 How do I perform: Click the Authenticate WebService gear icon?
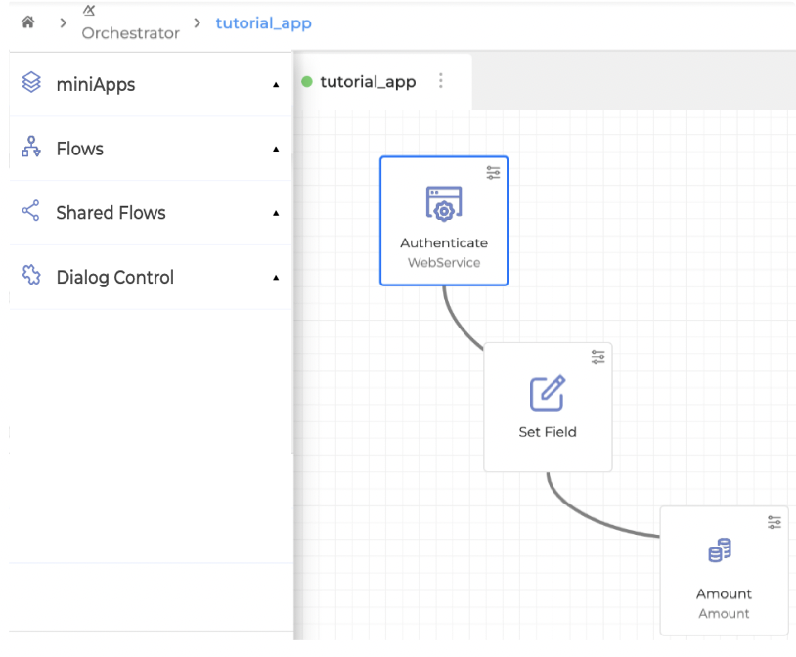coord(443,203)
